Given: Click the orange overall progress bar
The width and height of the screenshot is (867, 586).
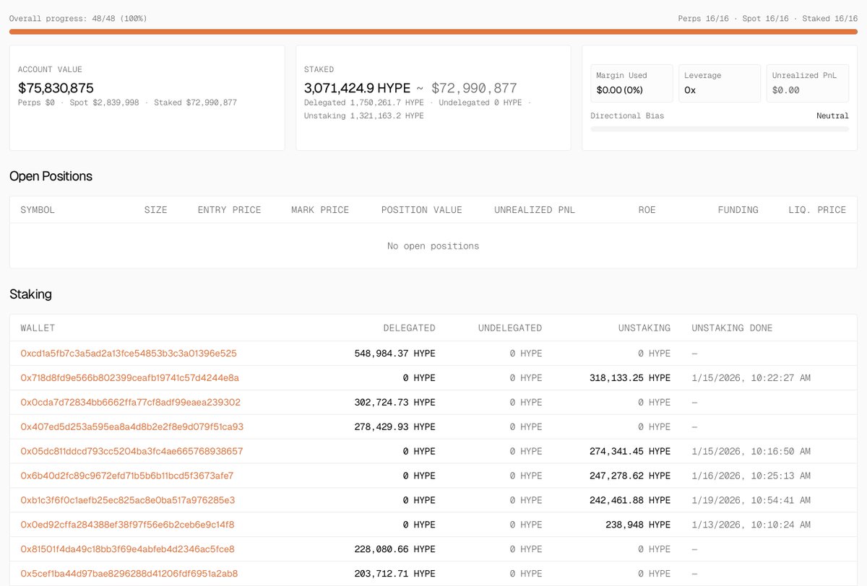Looking at the screenshot, I should (433, 32).
